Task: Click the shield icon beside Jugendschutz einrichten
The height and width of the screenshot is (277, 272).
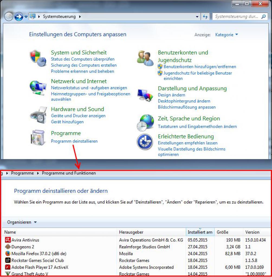Action: (160, 73)
